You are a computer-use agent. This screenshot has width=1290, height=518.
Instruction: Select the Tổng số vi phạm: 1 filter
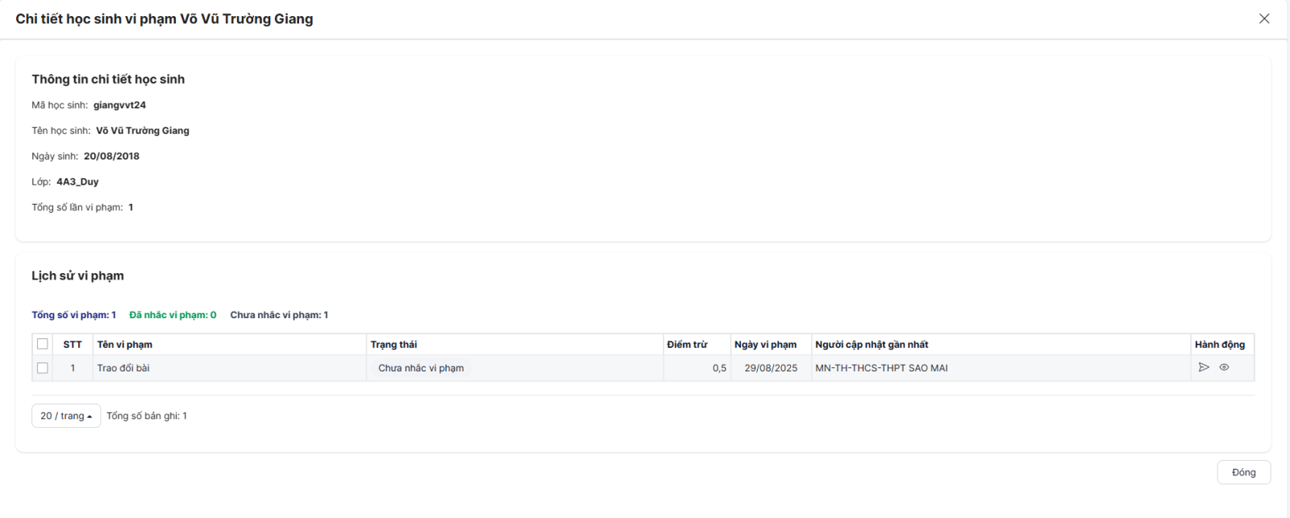pos(74,315)
